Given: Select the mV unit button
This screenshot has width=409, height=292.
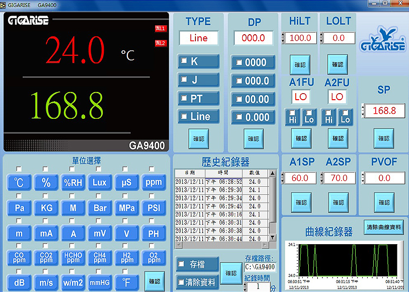Looking at the screenshot, I should (x=100, y=233).
